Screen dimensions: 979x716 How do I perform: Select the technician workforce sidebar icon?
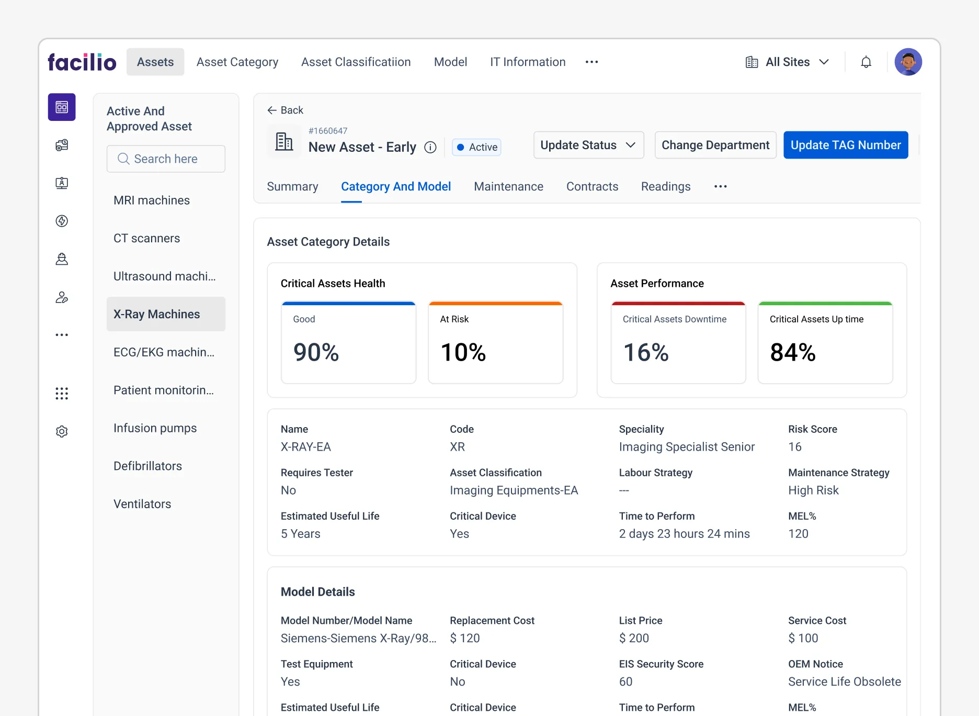[x=62, y=259]
